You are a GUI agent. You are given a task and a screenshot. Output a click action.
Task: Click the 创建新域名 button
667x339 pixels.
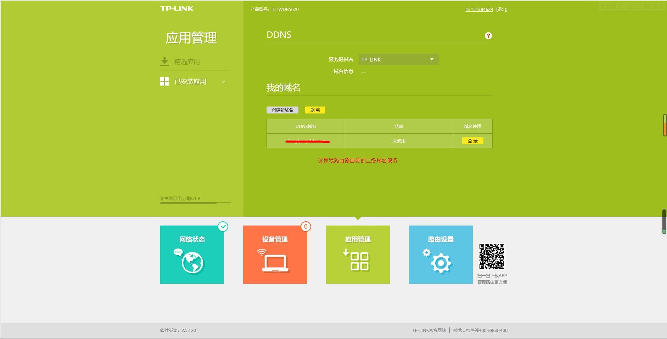coord(282,110)
